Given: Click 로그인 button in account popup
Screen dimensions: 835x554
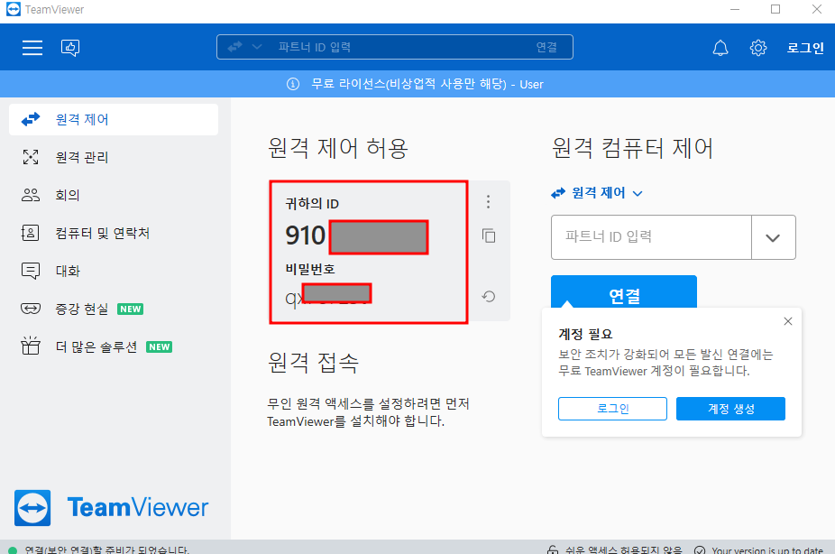Looking at the screenshot, I should 612,409.
